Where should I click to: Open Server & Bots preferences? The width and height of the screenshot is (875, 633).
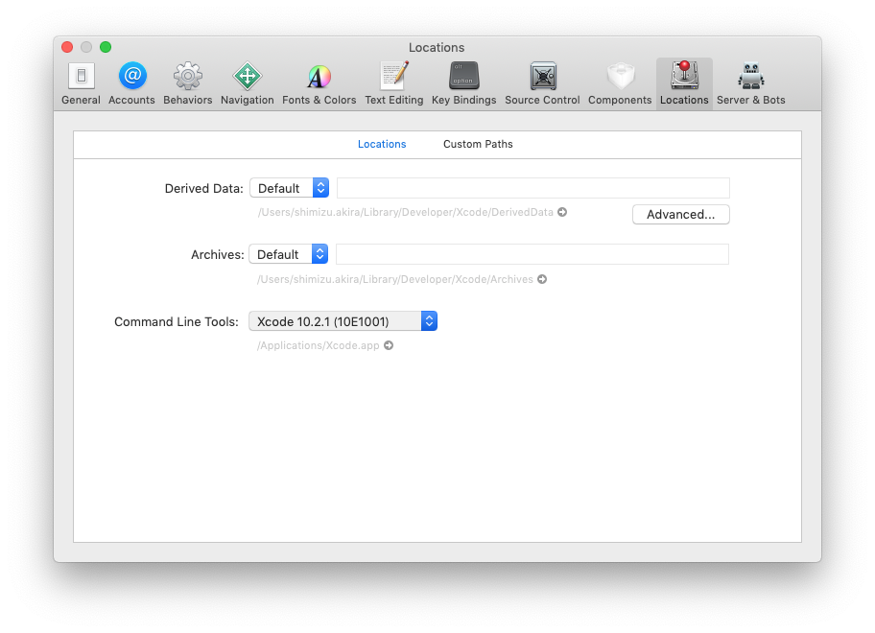click(x=750, y=83)
